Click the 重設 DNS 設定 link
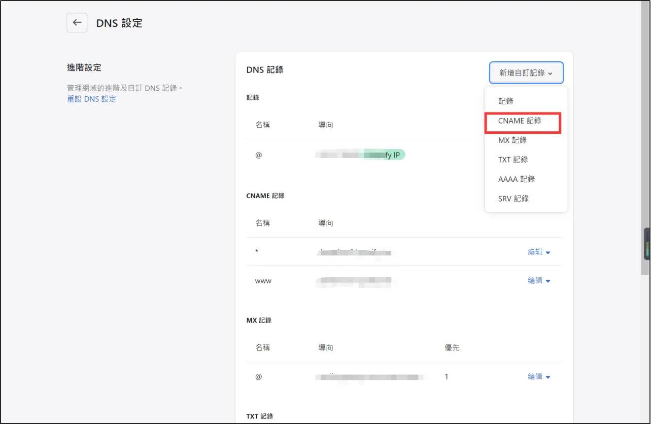This screenshot has height=424, width=651. pos(91,99)
